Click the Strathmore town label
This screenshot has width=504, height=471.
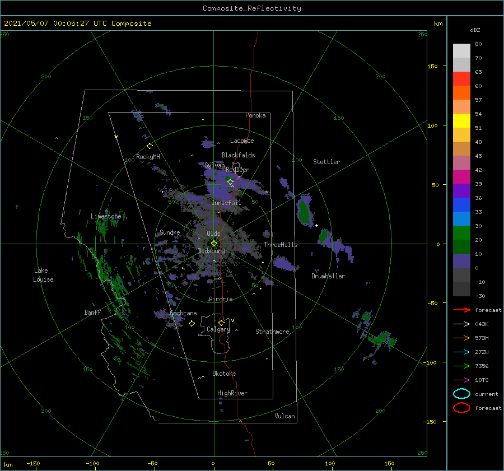[x=272, y=332]
